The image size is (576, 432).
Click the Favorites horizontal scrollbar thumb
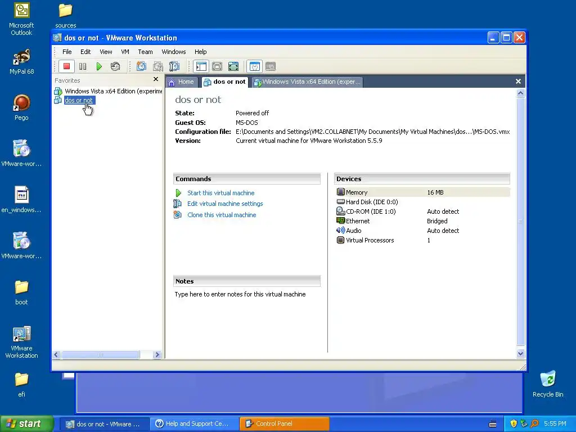100,355
